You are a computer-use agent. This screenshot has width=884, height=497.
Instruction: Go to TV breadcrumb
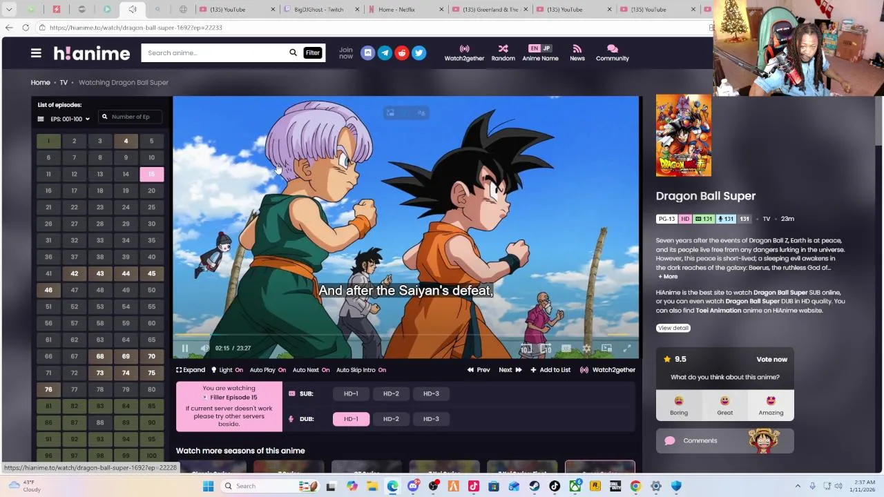[64, 82]
